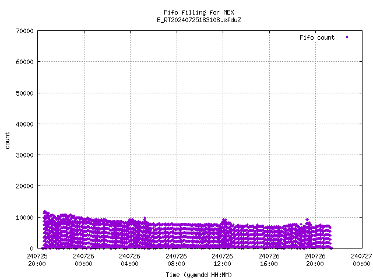The height and width of the screenshot is (280, 373).
Task: Click the y-axis value 10000
Action: (x=24, y=218)
